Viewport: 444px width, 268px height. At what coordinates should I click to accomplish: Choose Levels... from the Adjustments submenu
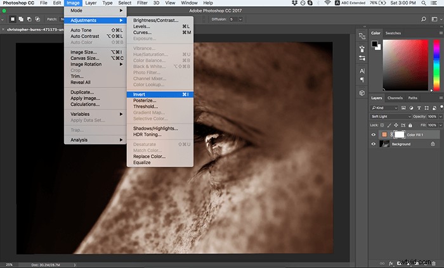click(x=160, y=26)
